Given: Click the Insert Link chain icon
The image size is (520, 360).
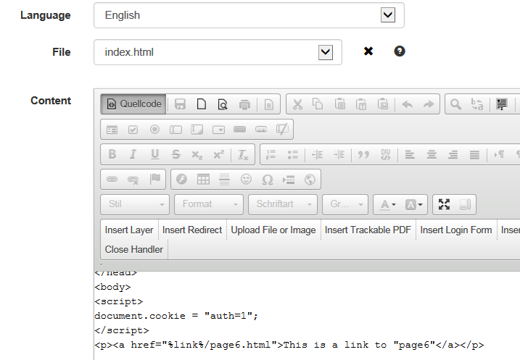Looking at the screenshot, I should [112, 180].
